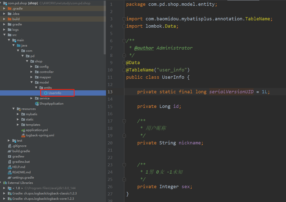This screenshot has height=202, width=286.
Task: Collapse the src folder
Action: pyautogui.click(x=4, y=35)
